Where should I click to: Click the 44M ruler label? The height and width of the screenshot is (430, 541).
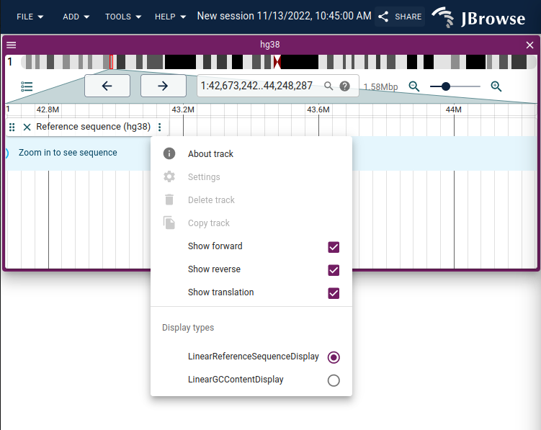(453, 109)
